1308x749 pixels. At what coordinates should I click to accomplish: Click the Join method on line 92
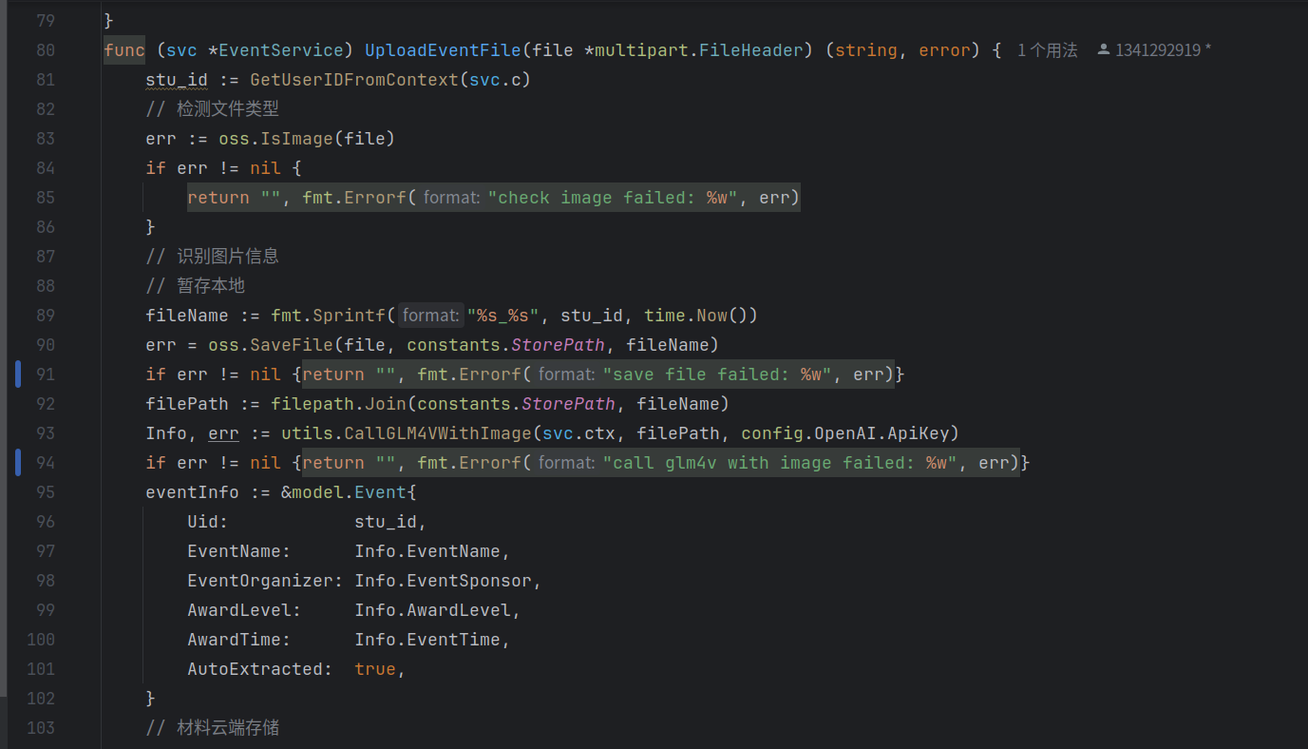386,404
